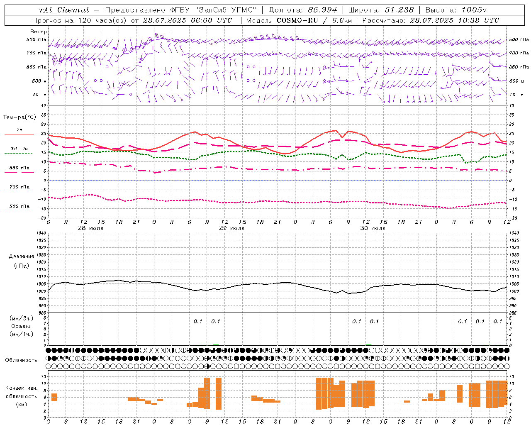Click the Осадки panel label
The height and width of the screenshot is (425, 531).
coord(22,326)
